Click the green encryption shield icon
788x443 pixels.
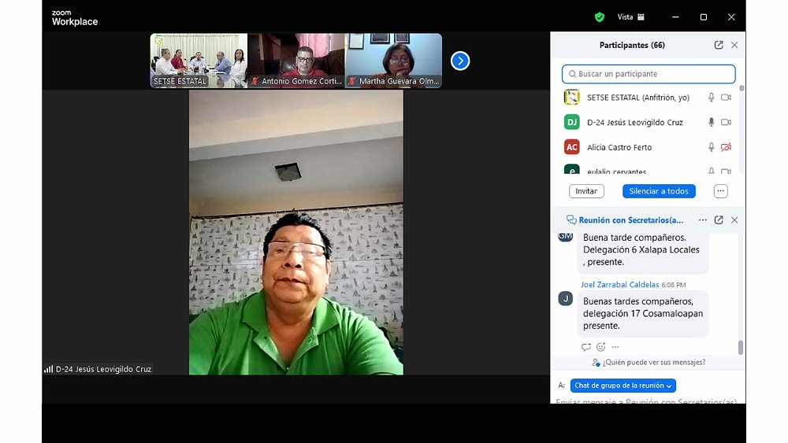click(599, 17)
